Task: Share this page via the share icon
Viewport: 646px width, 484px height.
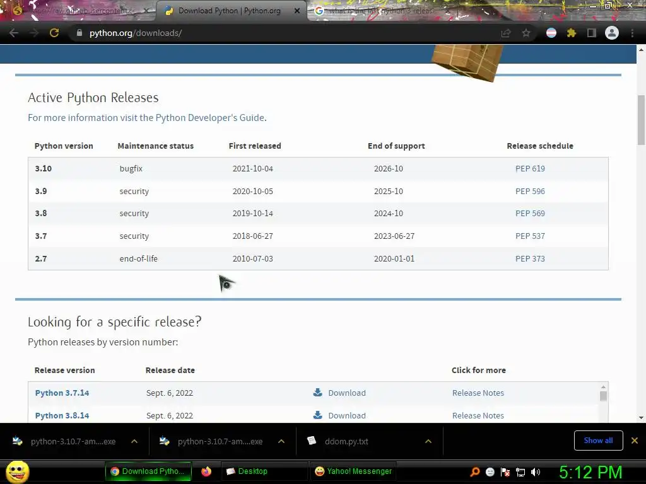Action: point(505,33)
